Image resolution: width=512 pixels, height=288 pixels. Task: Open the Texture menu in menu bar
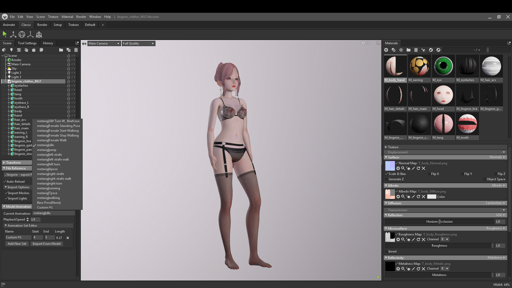(x=53, y=17)
